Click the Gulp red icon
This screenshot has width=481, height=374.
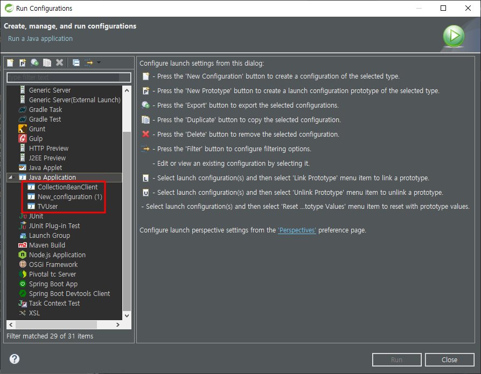point(23,138)
